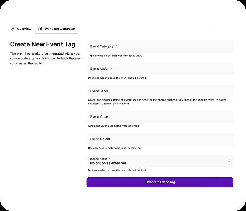Open the Binding Action dropdown
The height and width of the screenshot is (211, 246).
[x=156, y=161]
